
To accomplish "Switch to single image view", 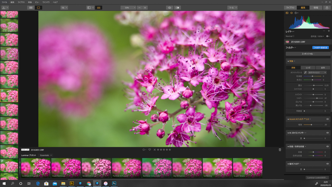I will click(38, 7).
